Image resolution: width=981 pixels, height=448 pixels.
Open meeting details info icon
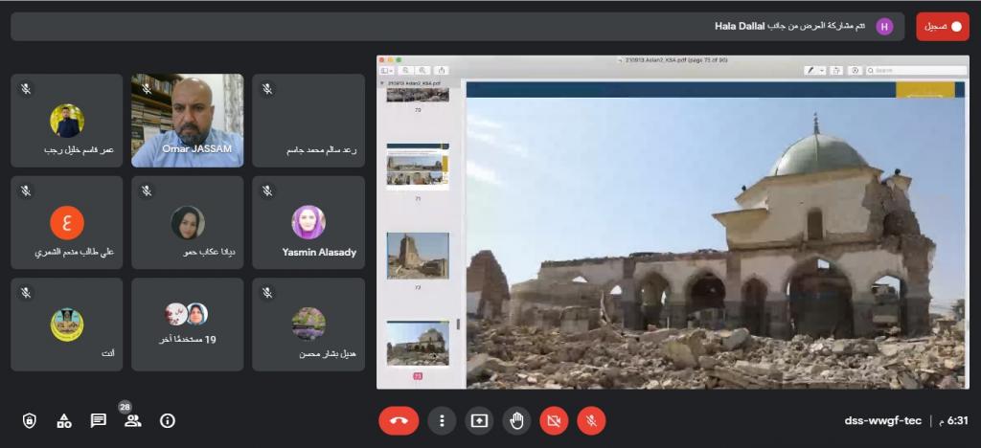click(x=168, y=420)
